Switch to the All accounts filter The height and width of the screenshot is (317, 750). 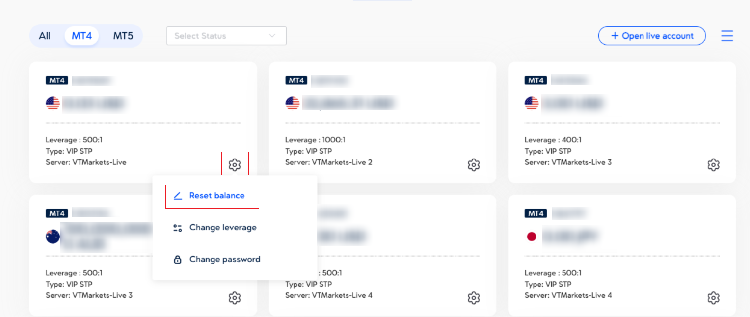pyautogui.click(x=45, y=36)
